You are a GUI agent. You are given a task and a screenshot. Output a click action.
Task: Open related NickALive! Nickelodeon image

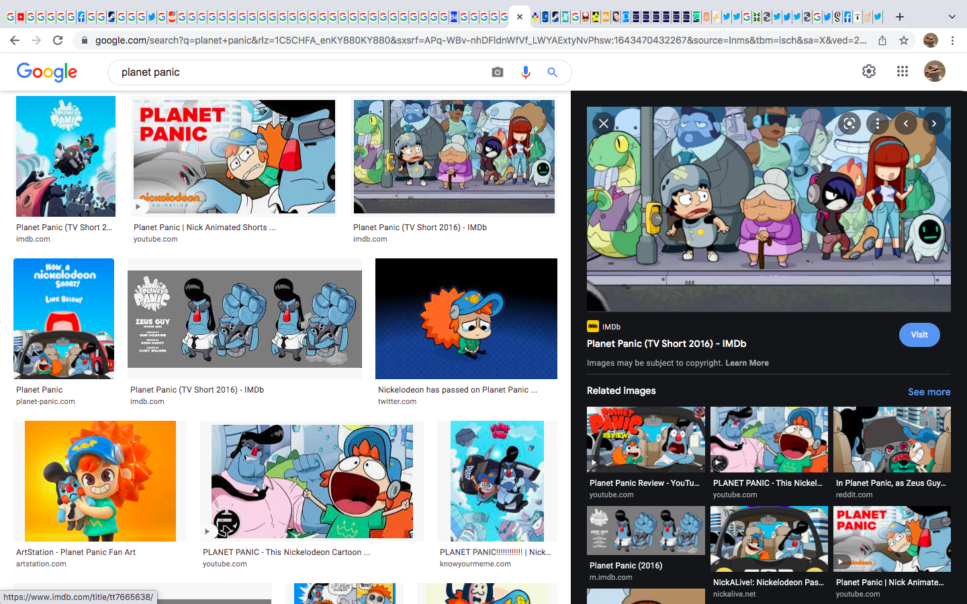point(769,539)
